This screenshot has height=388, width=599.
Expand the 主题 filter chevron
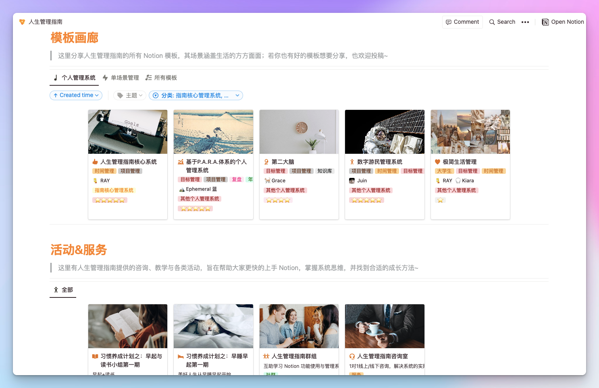tap(140, 95)
